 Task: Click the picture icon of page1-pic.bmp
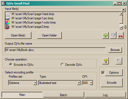click(x=7, y=18)
